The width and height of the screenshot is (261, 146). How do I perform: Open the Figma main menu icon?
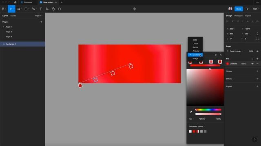click(x=3, y=9)
